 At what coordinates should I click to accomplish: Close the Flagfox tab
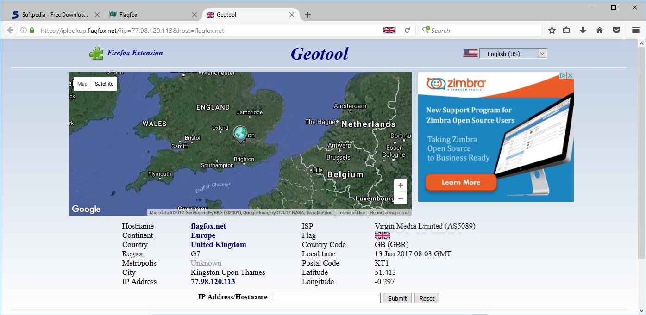[194, 15]
